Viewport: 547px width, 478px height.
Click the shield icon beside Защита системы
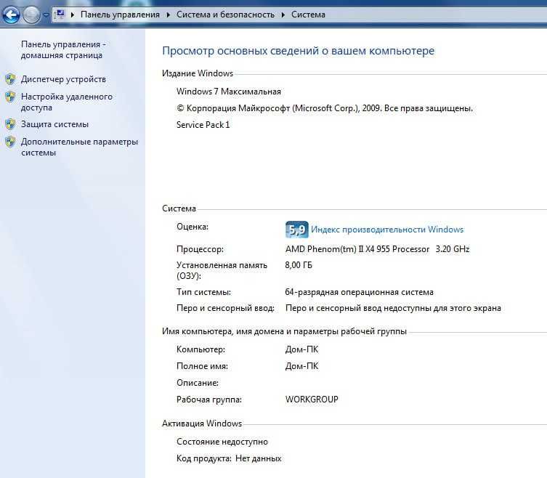click(10, 124)
